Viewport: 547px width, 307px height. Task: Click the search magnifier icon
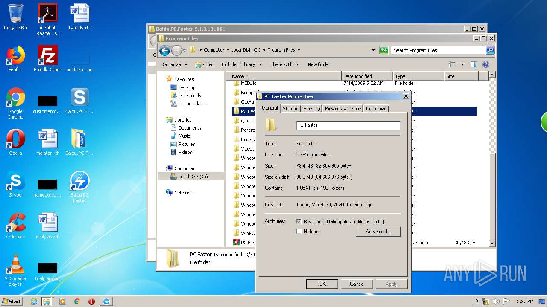pyautogui.click(x=490, y=50)
